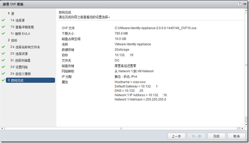Click the 10.0 GB disk space value
Screen dimensions: 249x143
120,39
